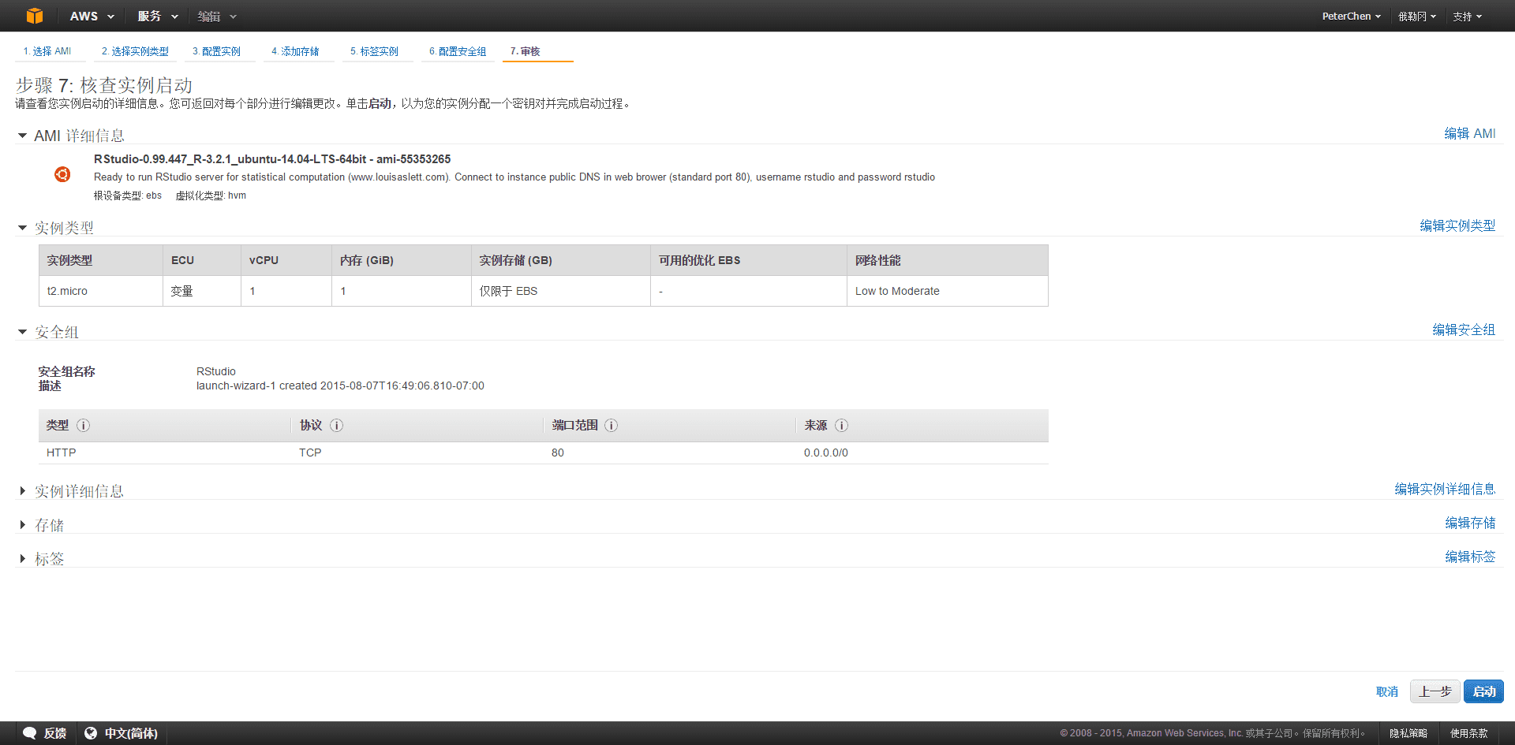Click the 编辑实例详细信息 link
This screenshot has width=1515, height=745.
[1445, 489]
